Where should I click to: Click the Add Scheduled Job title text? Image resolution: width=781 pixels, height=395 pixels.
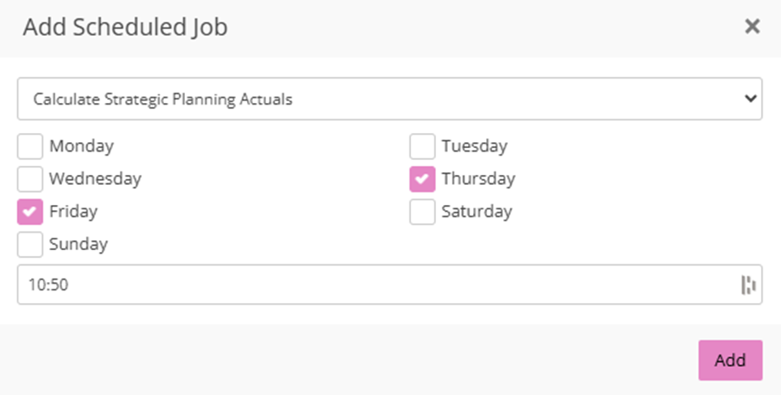pyautogui.click(x=126, y=27)
